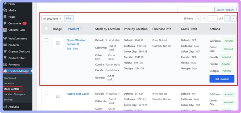The image size is (241, 113).
Task: Click Aurora Seat Cover California Activated badge
Action: (x=229, y=94)
